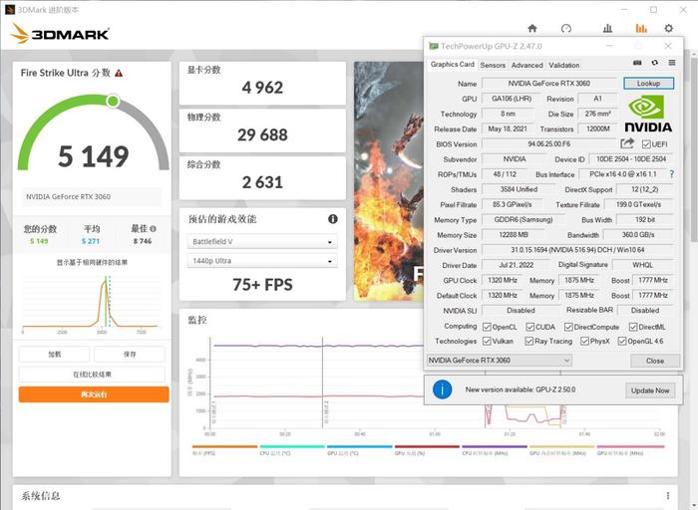Open the 1440p Ultra resolution dropdown

pos(262,261)
